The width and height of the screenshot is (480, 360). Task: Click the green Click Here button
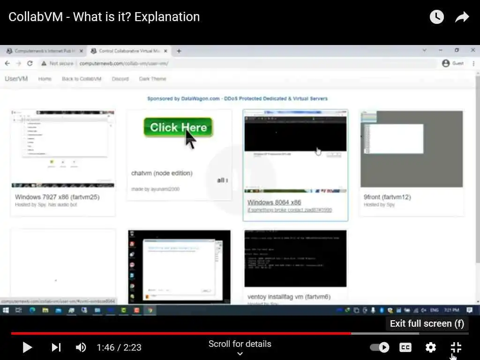[x=178, y=127]
